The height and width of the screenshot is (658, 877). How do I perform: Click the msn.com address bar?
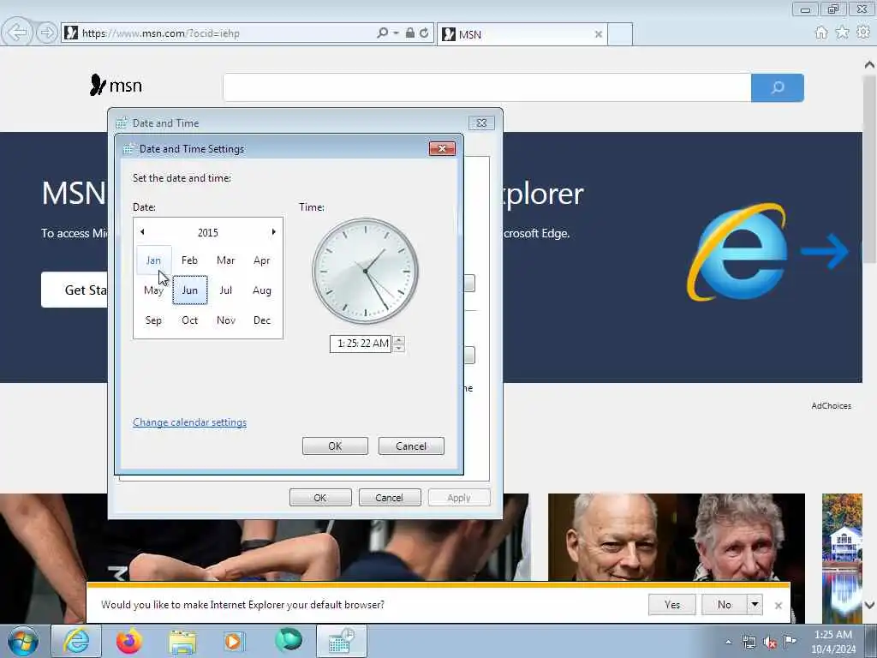(x=224, y=33)
